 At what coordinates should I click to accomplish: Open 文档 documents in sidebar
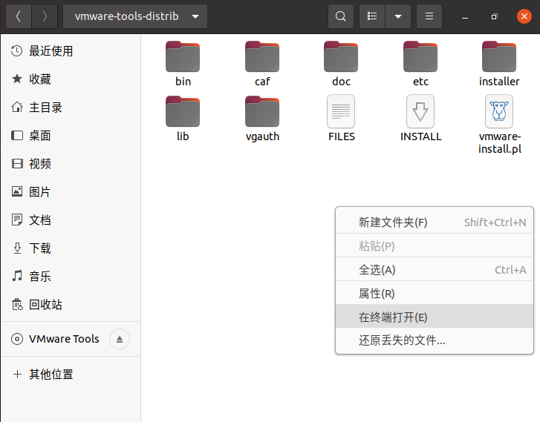pyautogui.click(x=71, y=220)
